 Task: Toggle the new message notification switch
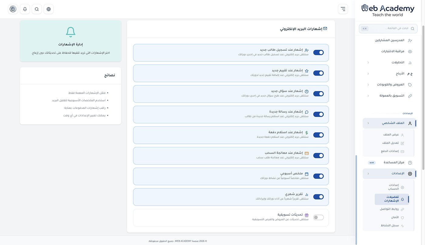[x=318, y=114]
